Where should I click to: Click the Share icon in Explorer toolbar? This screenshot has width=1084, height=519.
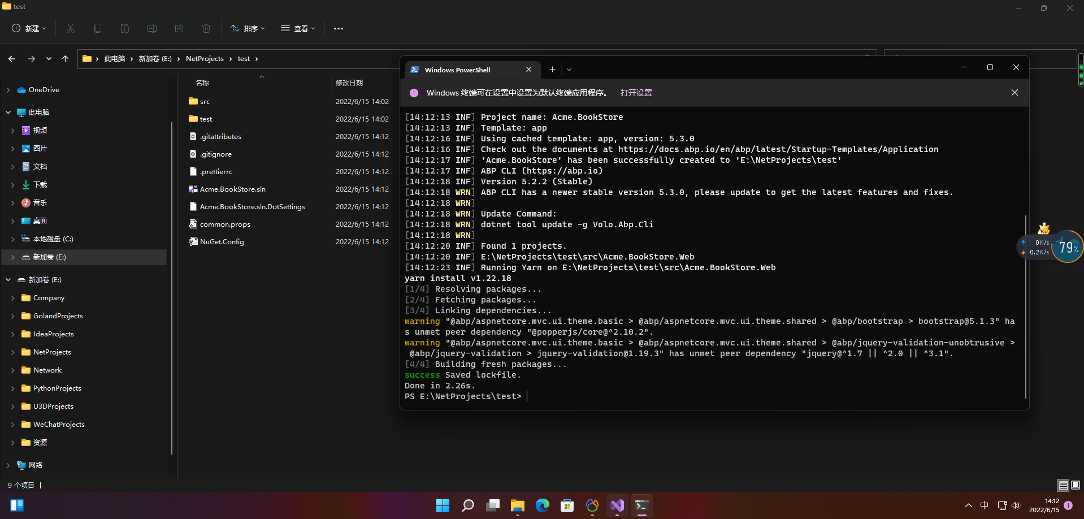click(x=179, y=28)
